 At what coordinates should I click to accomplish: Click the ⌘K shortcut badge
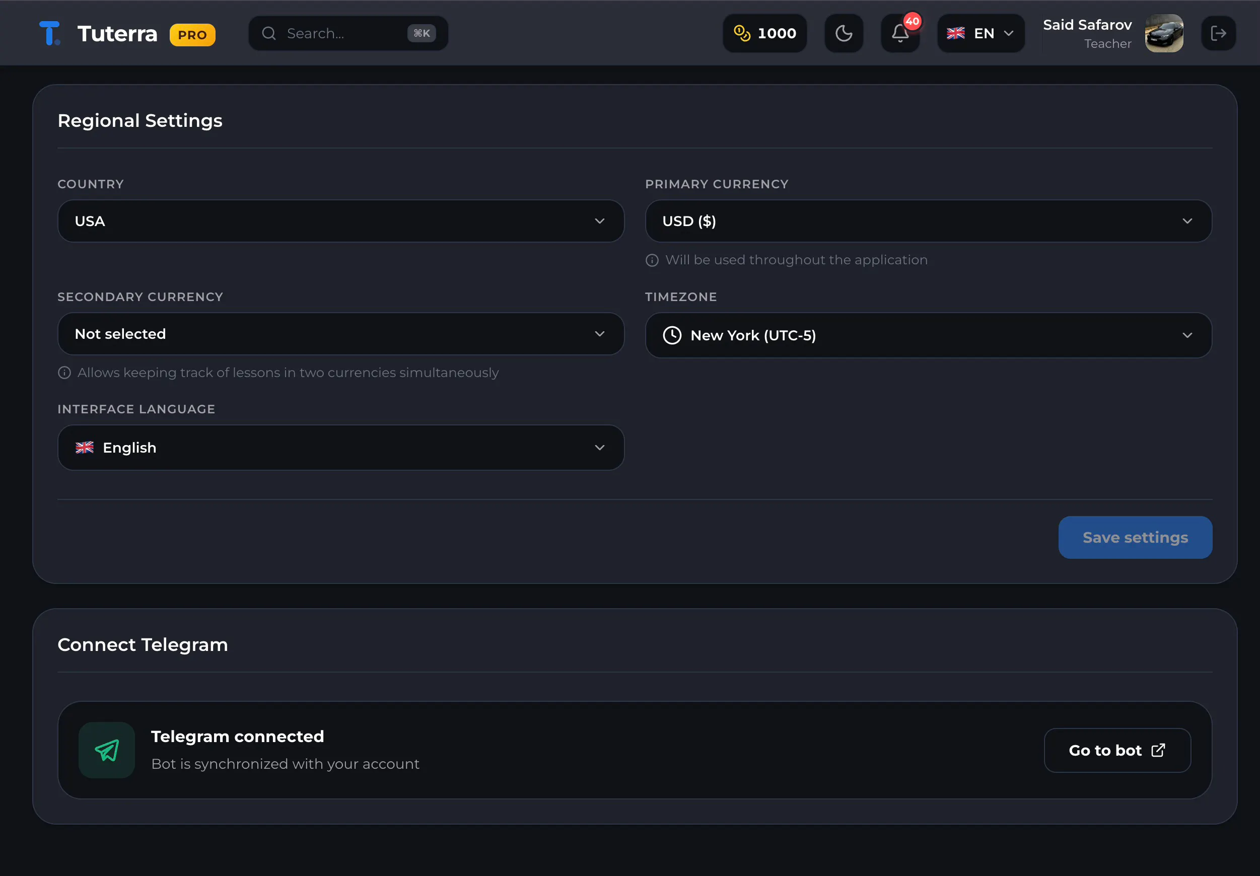[422, 33]
